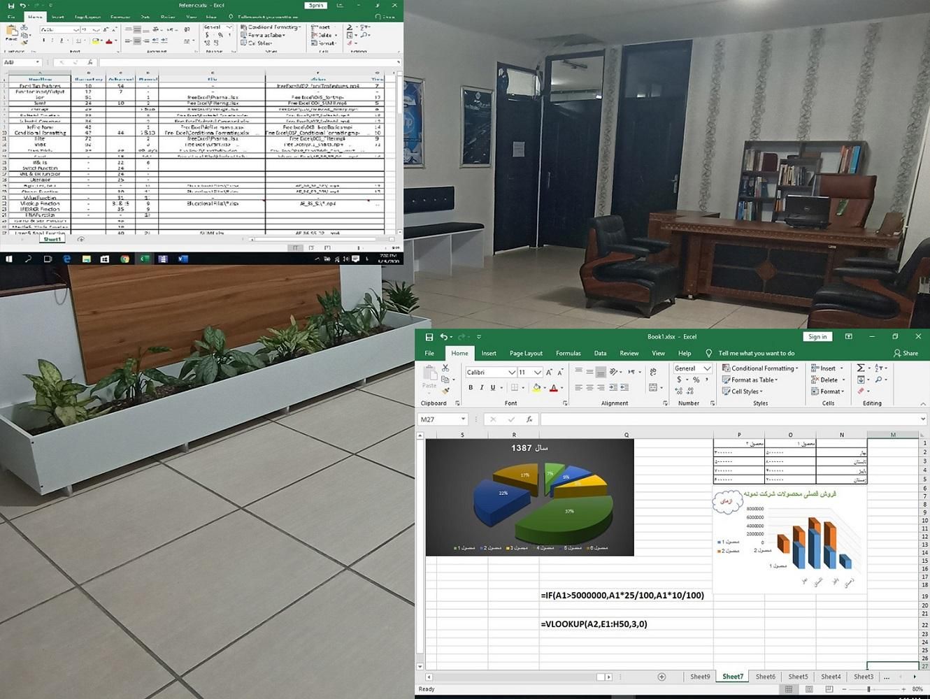Open Cell Styles dropdown in Book1.xlsx
Image resolution: width=930 pixels, height=699 pixels.
pyautogui.click(x=743, y=391)
